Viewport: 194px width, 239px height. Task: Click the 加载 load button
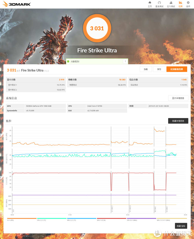(146, 69)
